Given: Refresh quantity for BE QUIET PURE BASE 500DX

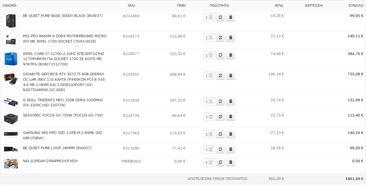Looking at the screenshot, I should pyautogui.click(x=220, y=17).
